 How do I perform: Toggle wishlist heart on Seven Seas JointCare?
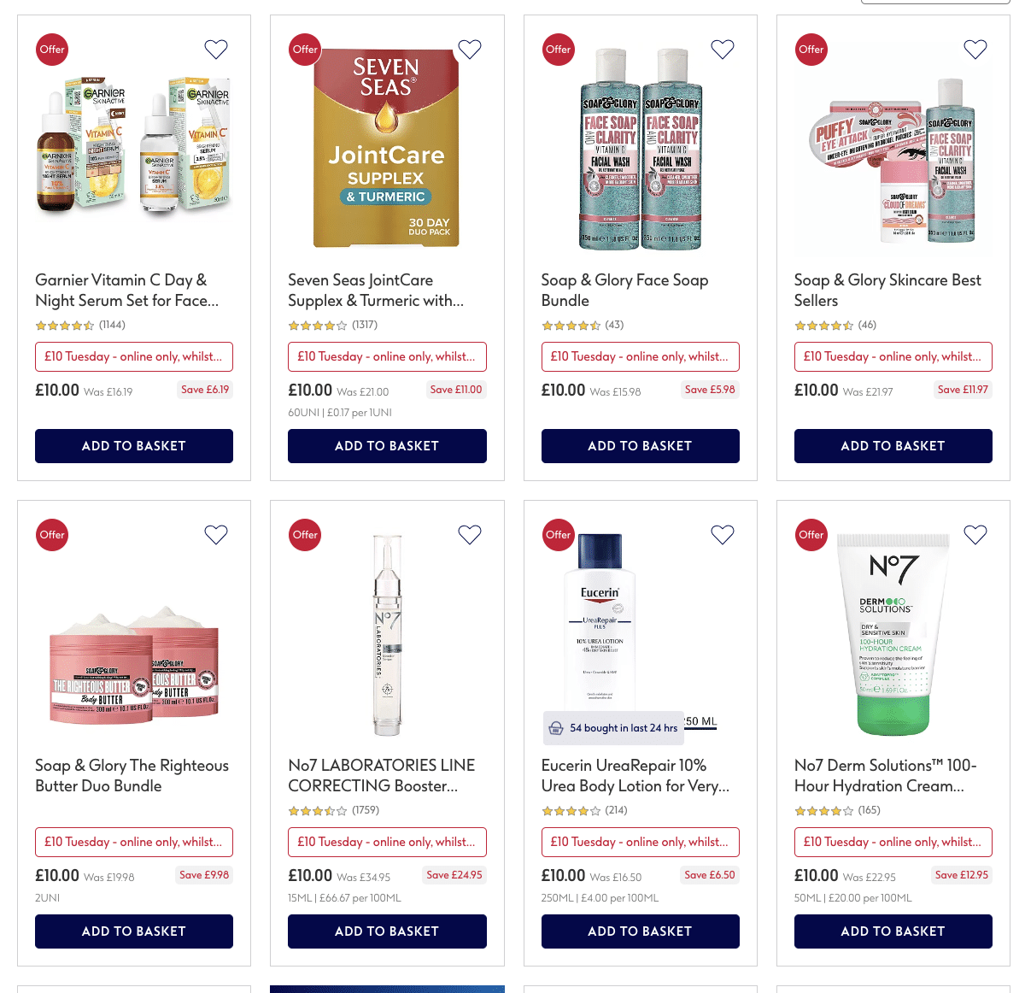pos(470,50)
